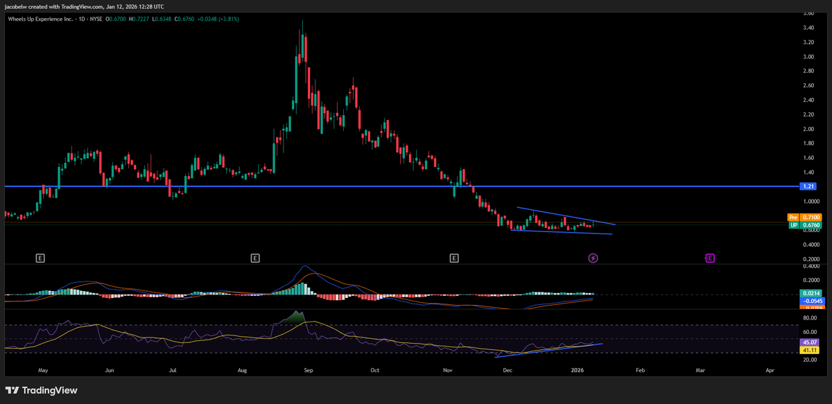Click the change value +0.0248 (+3.81%)
The height and width of the screenshot is (404, 832).
[x=218, y=19]
